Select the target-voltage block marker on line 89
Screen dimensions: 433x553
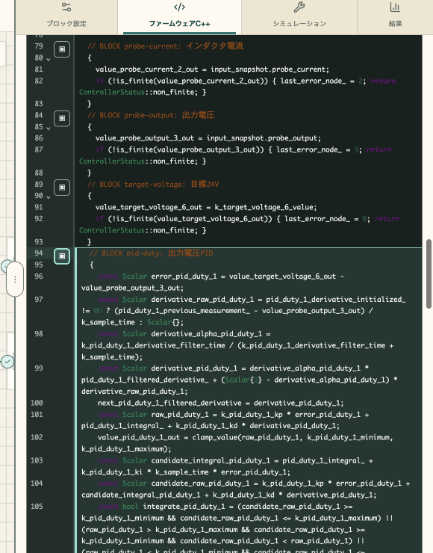point(62,188)
